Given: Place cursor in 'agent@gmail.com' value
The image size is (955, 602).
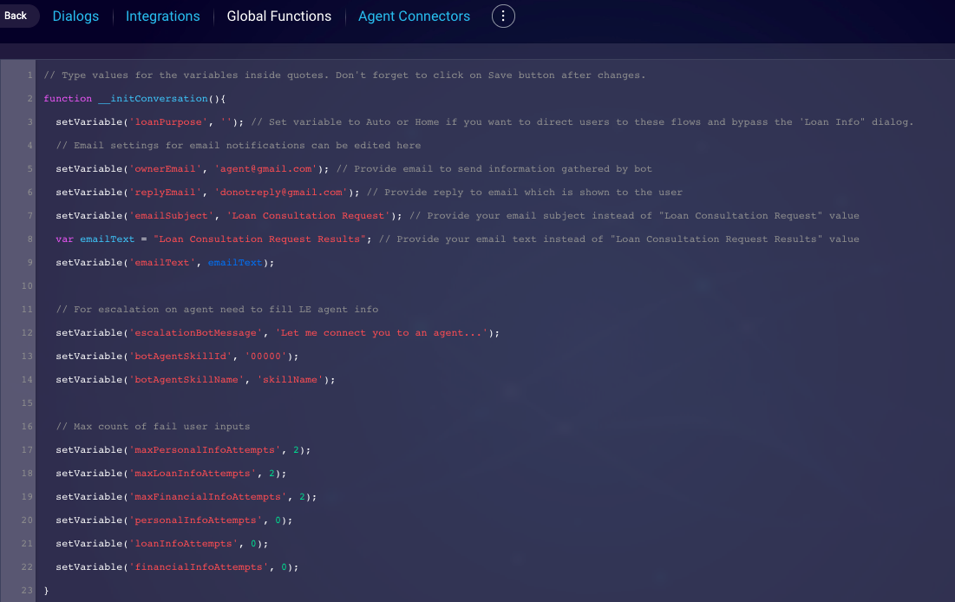Looking at the screenshot, I should point(265,169).
